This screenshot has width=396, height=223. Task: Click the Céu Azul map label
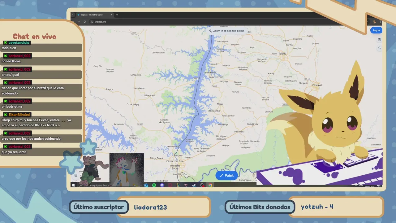(269, 111)
